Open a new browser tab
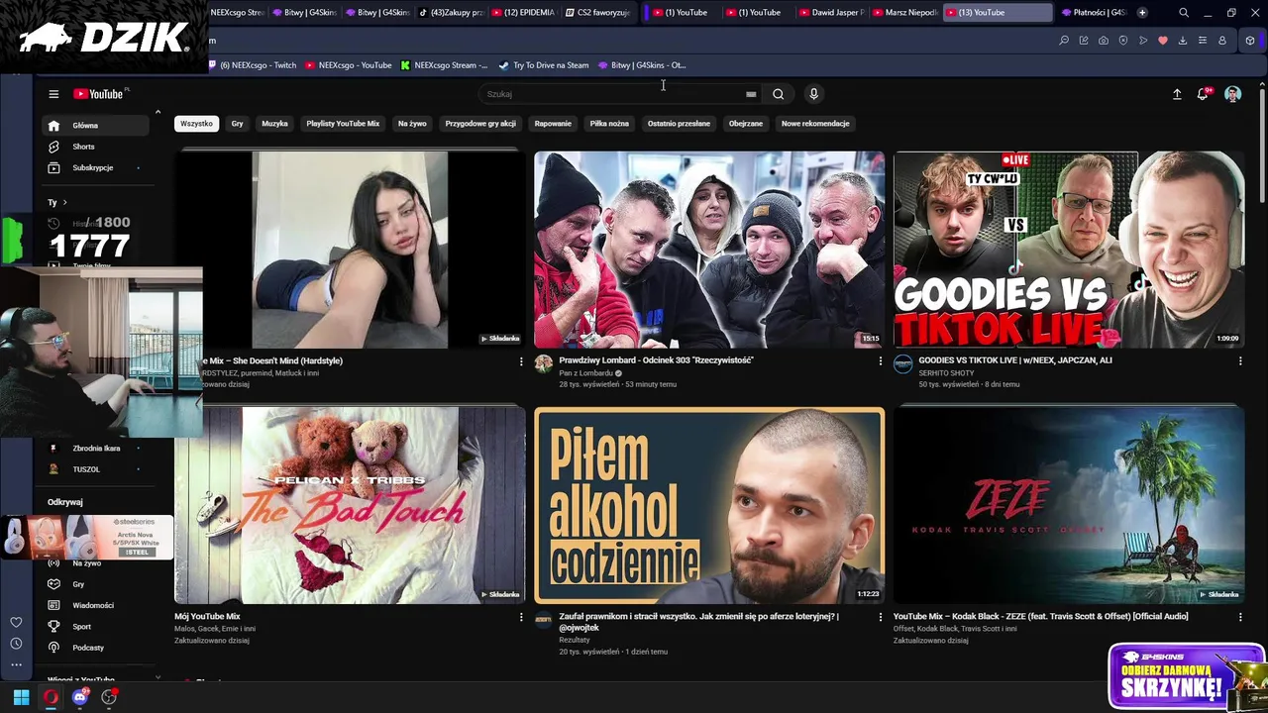The height and width of the screenshot is (713, 1268). (x=1142, y=13)
